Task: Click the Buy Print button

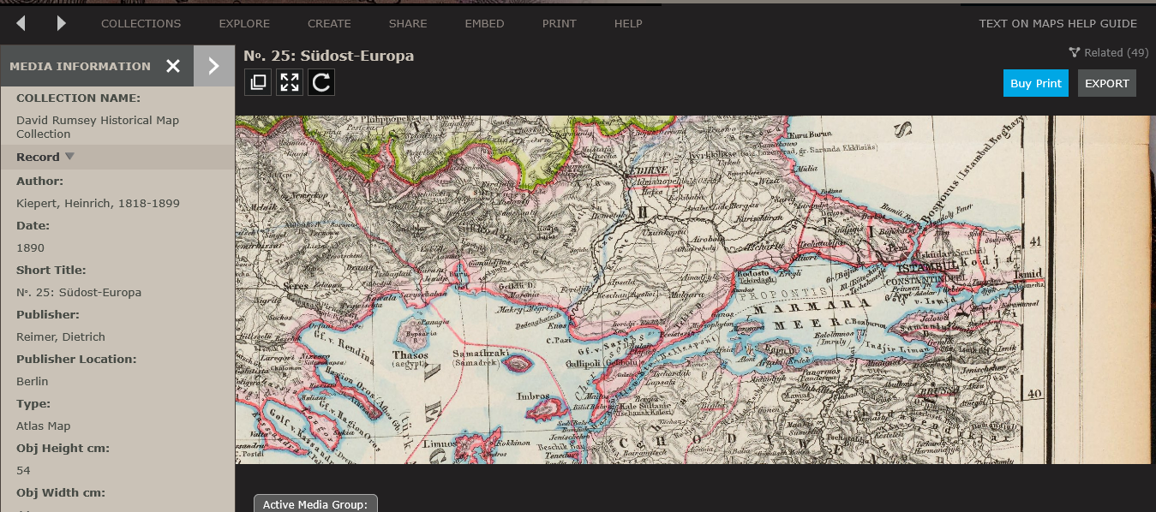Action: tap(1036, 83)
